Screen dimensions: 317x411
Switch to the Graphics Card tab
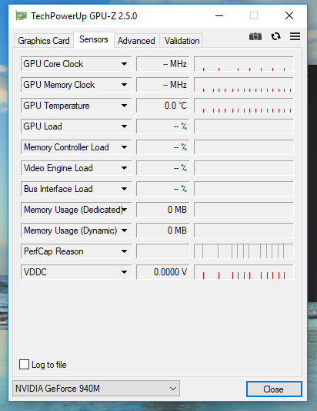pyautogui.click(x=44, y=41)
